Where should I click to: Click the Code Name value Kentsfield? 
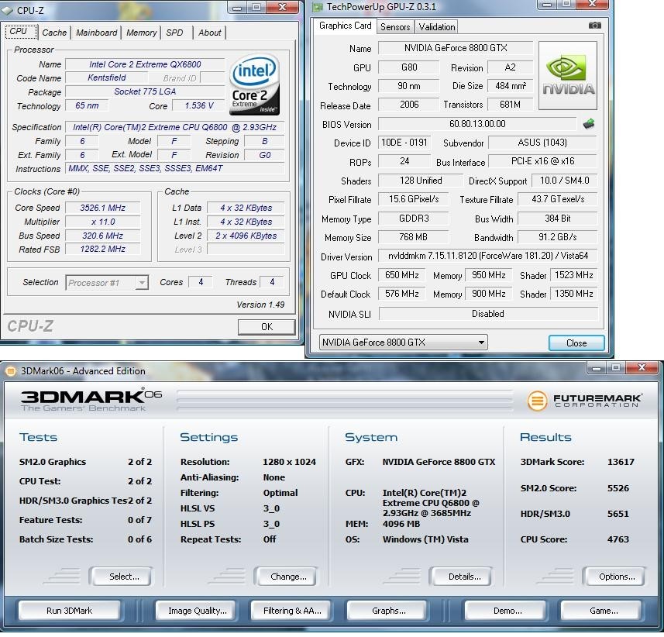(x=107, y=78)
